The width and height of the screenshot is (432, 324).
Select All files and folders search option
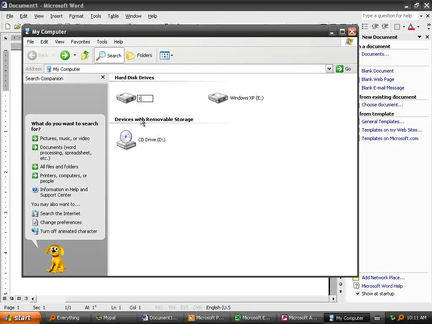coord(59,167)
